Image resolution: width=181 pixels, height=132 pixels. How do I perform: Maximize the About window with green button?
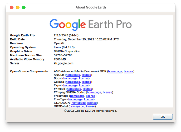pos(24,7)
